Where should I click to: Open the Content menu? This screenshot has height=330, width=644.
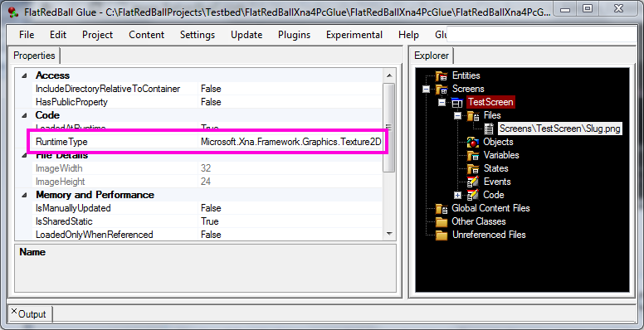147,35
